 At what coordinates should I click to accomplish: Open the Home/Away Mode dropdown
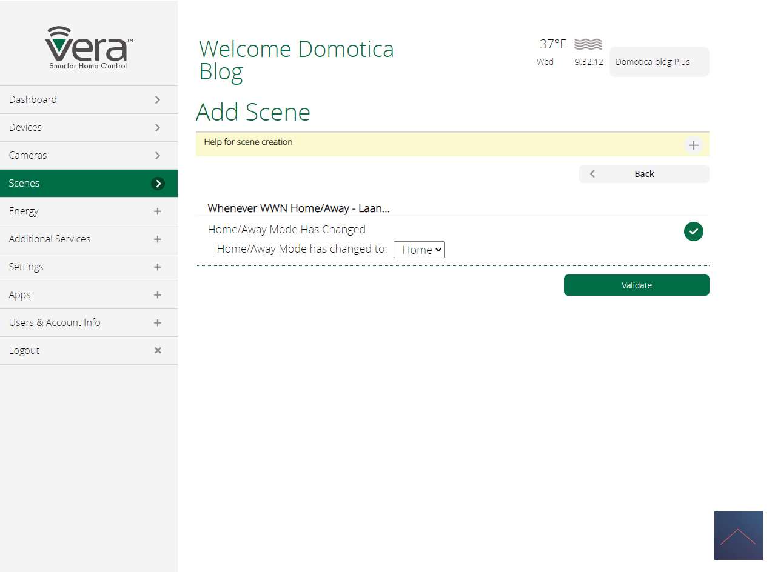(418, 250)
